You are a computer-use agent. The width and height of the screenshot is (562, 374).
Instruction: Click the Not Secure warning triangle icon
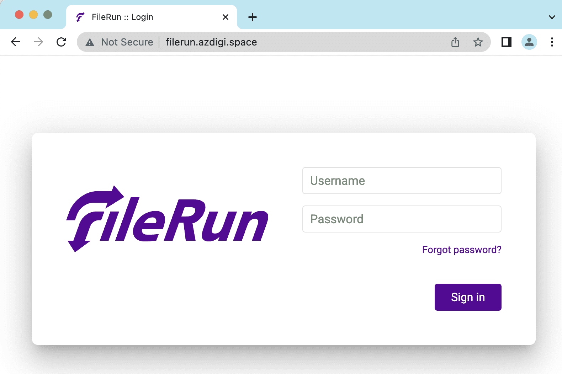(90, 42)
